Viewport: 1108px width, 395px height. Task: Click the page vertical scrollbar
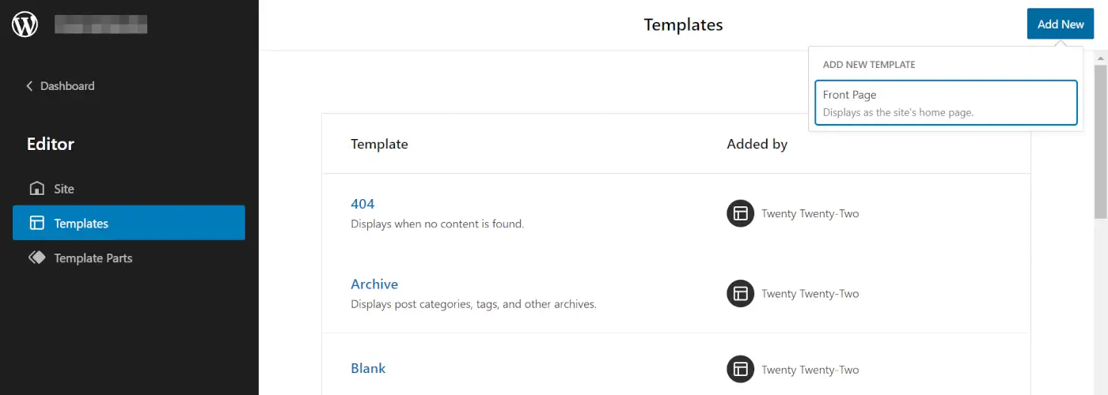pyautogui.click(x=1101, y=141)
